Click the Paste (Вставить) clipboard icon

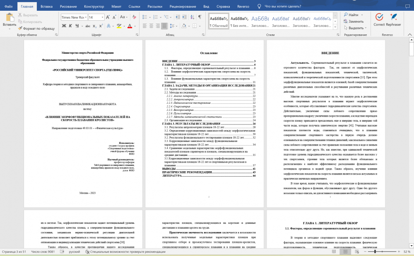10,17
